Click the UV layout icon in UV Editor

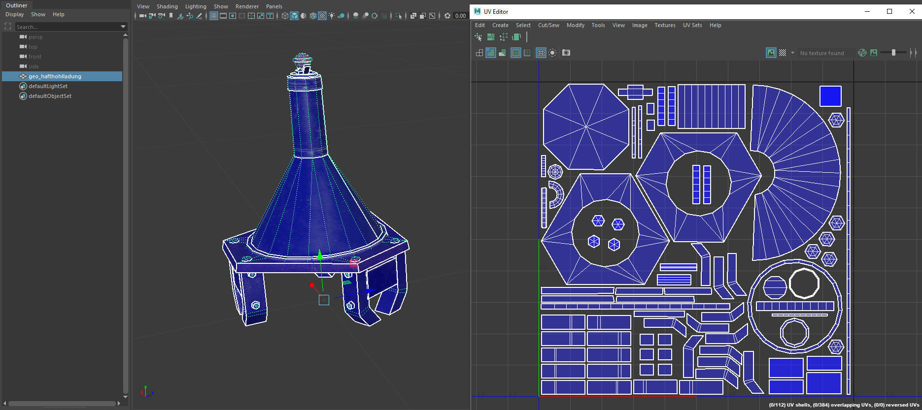click(491, 37)
